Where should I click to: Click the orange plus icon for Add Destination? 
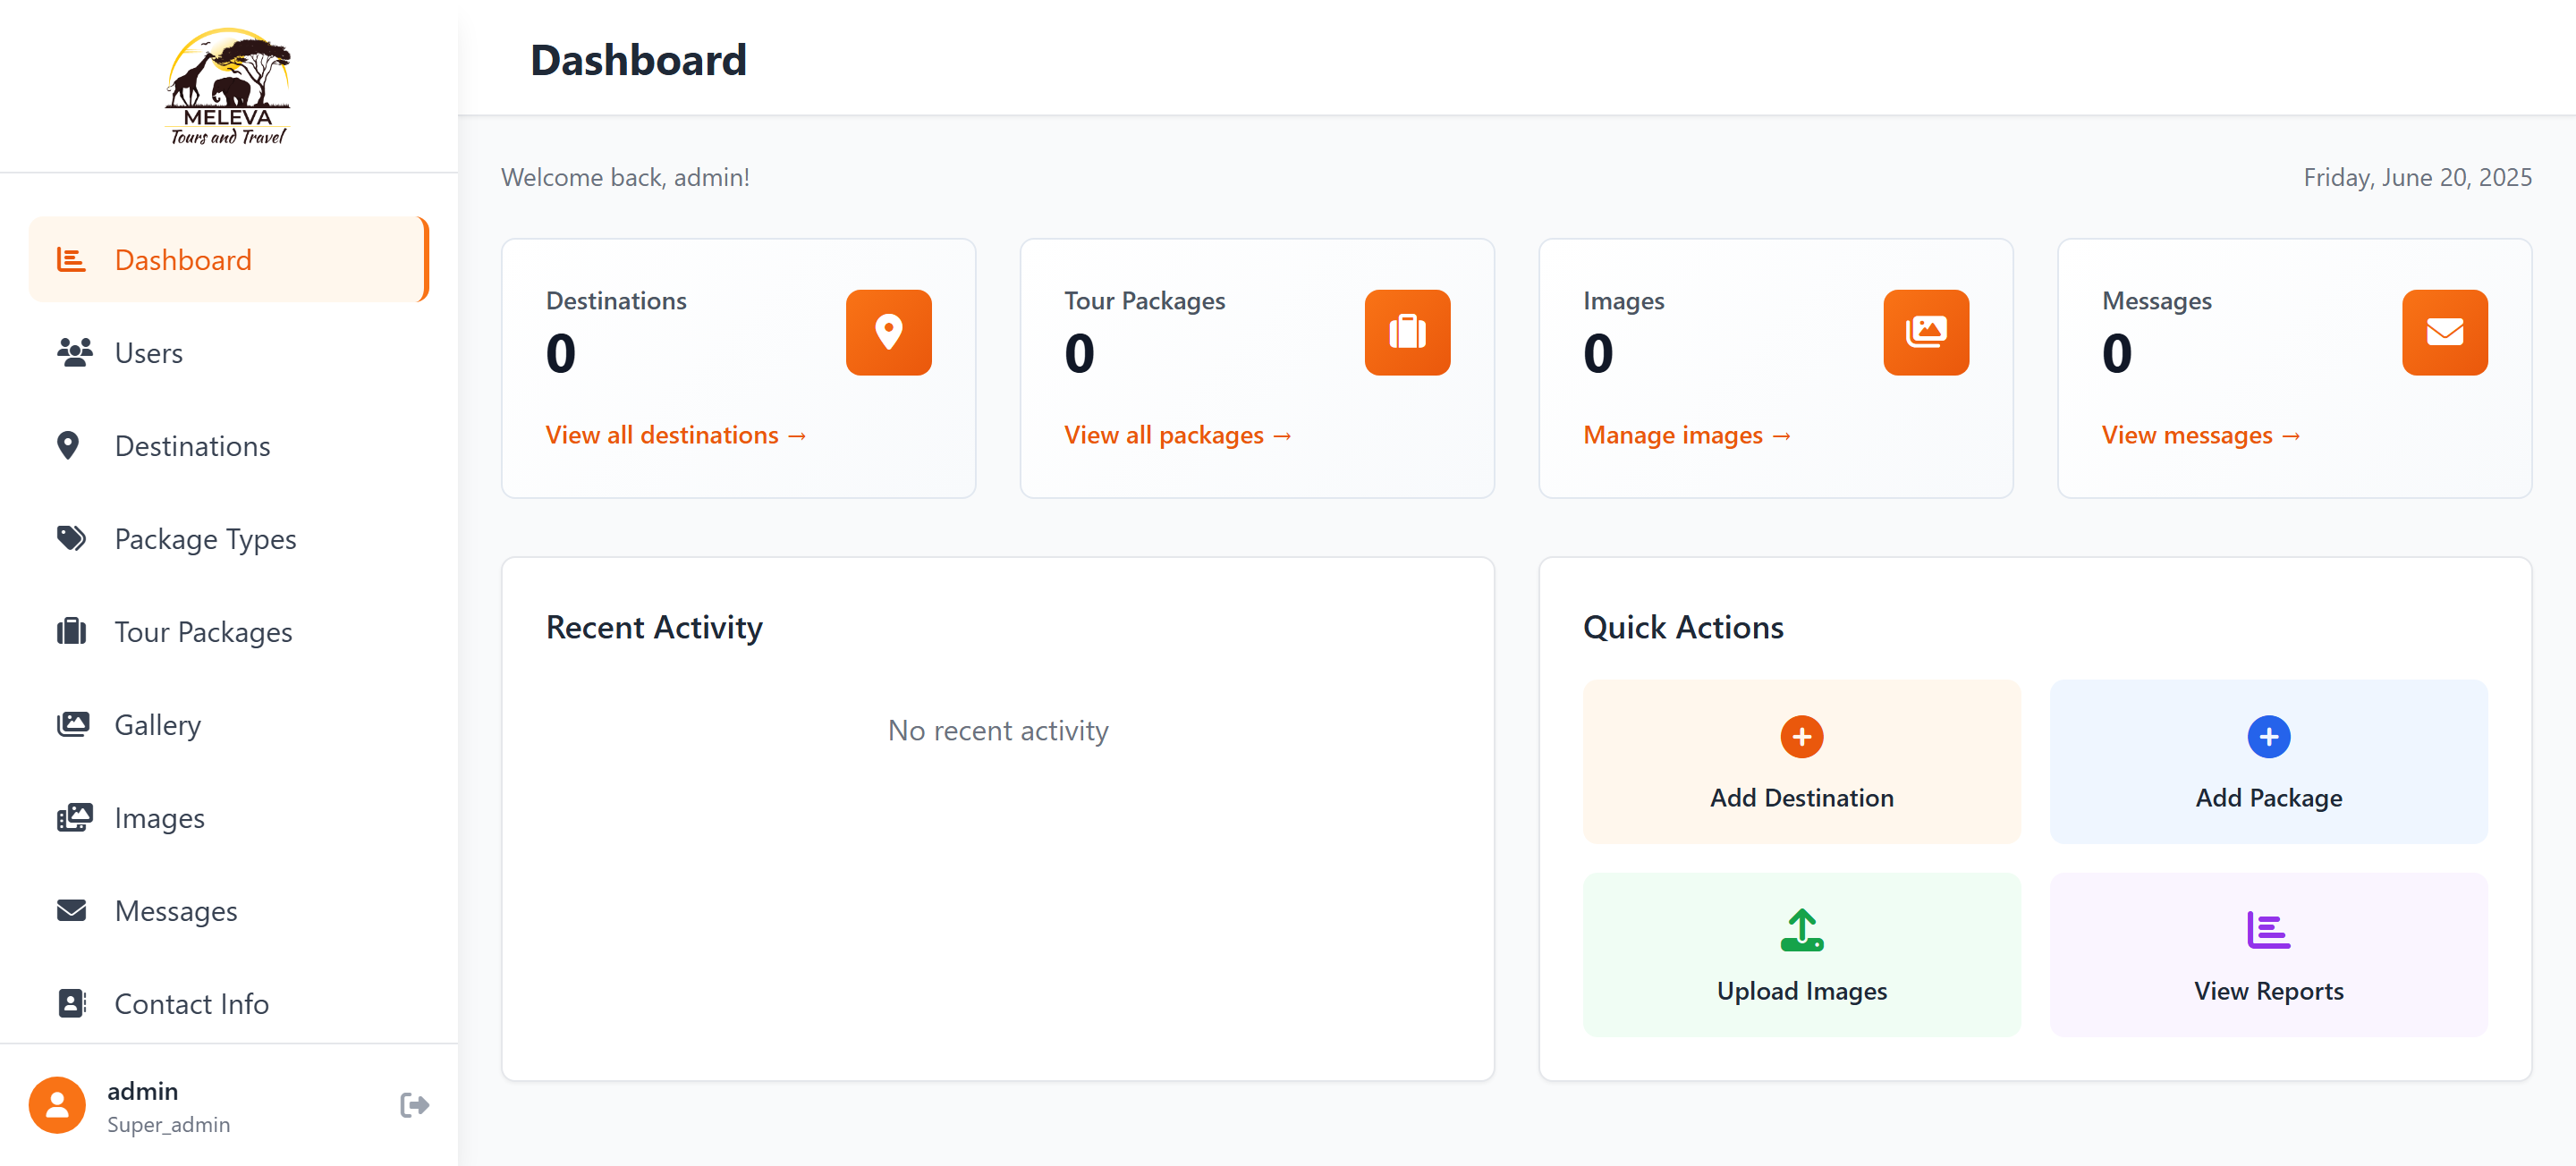pos(1801,738)
